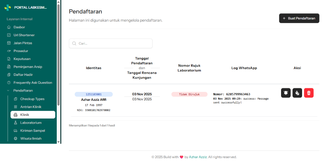Click the Buat Pendaftaran button
Image resolution: width=327 pixels, height=167 pixels.
click(x=299, y=18)
